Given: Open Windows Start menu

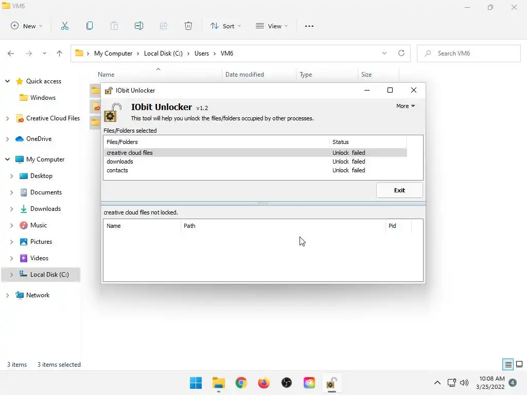Looking at the screenshot, I should point(196,383).
